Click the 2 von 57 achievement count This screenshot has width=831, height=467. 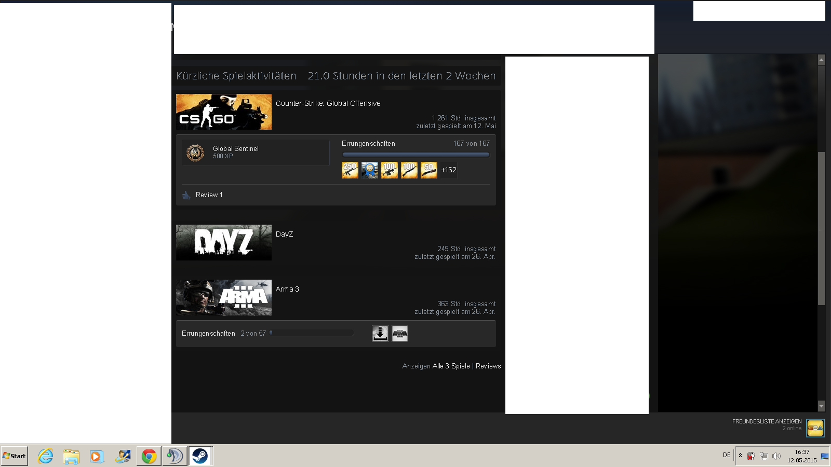[253, 334]
